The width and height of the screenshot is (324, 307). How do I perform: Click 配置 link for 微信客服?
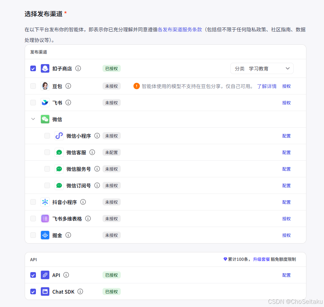point(286,153)
